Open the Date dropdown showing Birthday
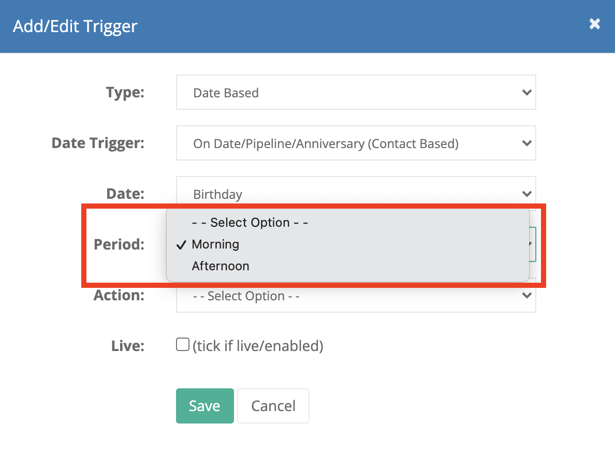 click(356, 191)
